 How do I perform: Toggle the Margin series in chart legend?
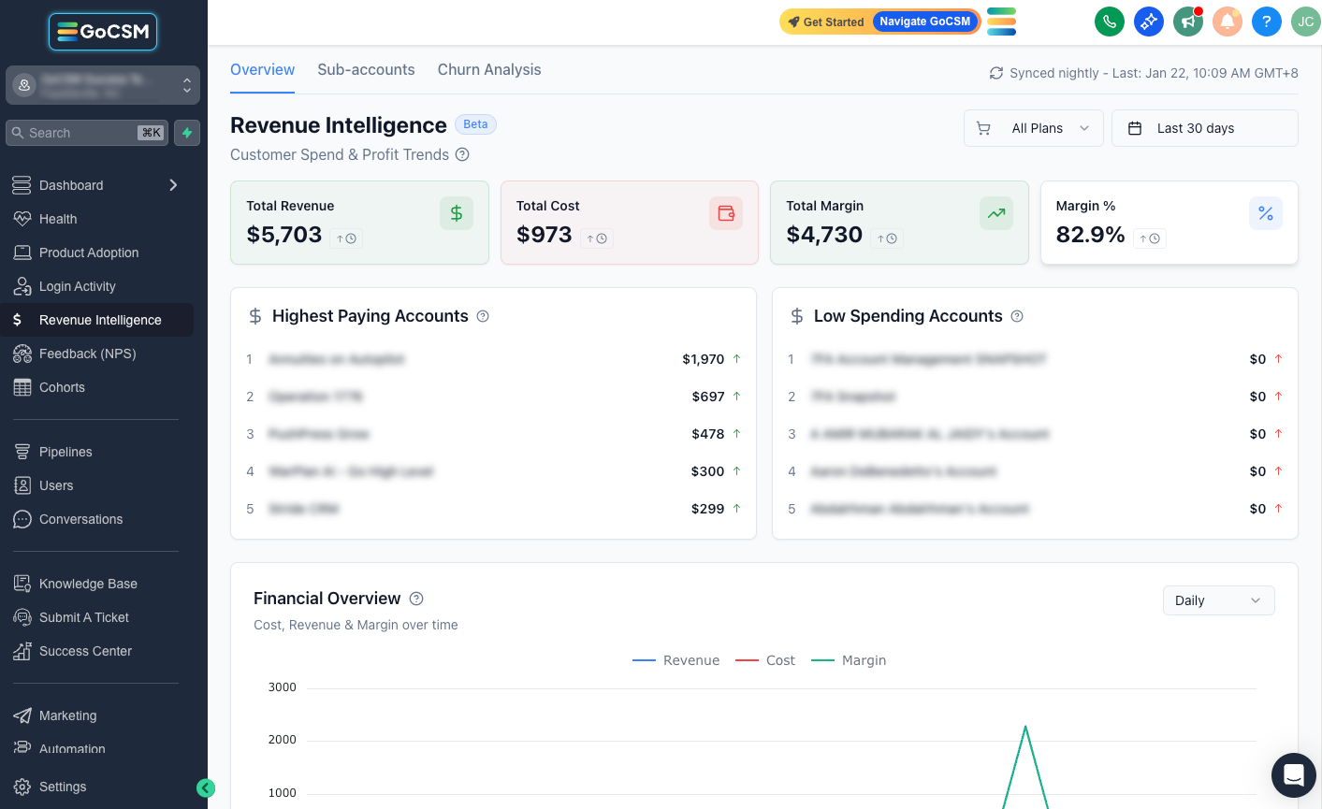tap(849, 660)
